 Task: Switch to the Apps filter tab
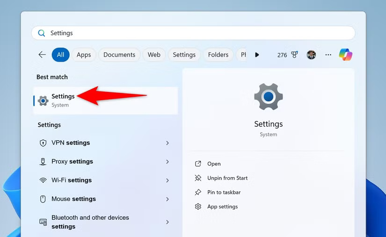(84, 55)
